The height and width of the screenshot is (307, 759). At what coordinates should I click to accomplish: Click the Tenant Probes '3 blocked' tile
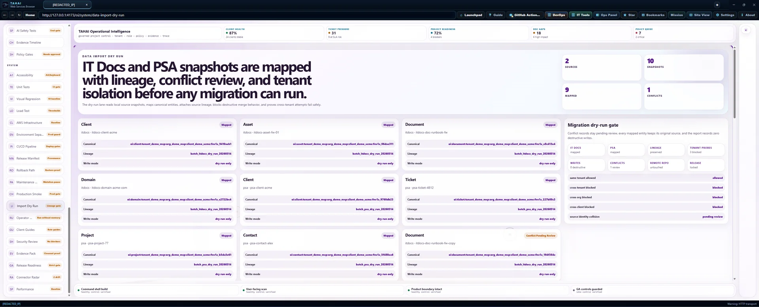point(706,150)
